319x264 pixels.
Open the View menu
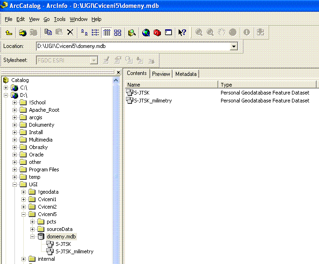[x=34, y=19]
